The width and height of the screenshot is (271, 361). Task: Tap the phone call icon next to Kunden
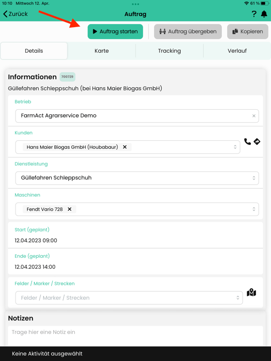247,141
